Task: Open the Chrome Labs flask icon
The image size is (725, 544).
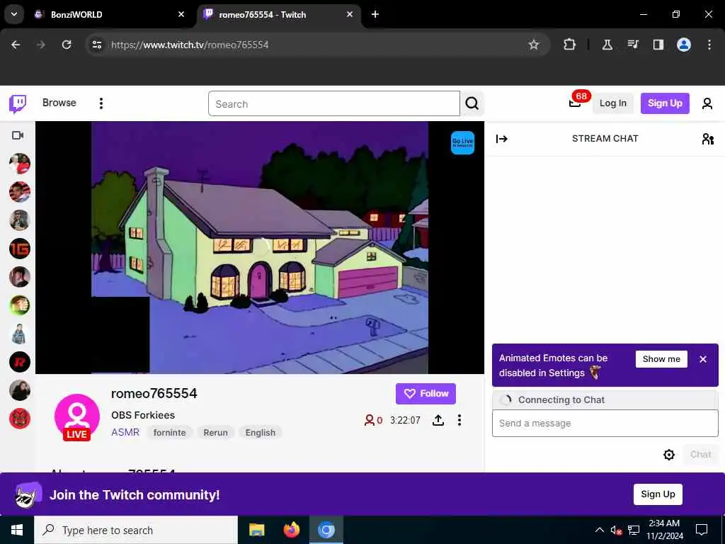Action: (607, 45)
